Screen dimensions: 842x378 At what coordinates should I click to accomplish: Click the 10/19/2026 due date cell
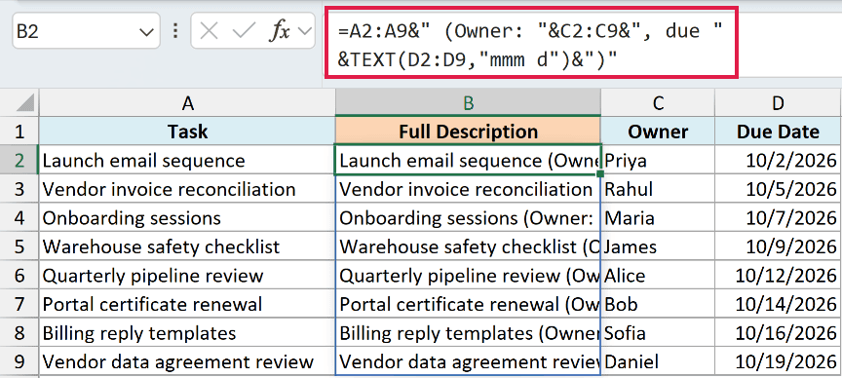tap(778, 361)
